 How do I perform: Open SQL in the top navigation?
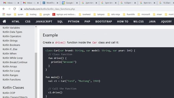tap(60, 22)
